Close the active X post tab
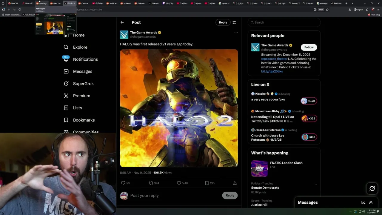Screen dimensions: 382x215 [74, 3]
